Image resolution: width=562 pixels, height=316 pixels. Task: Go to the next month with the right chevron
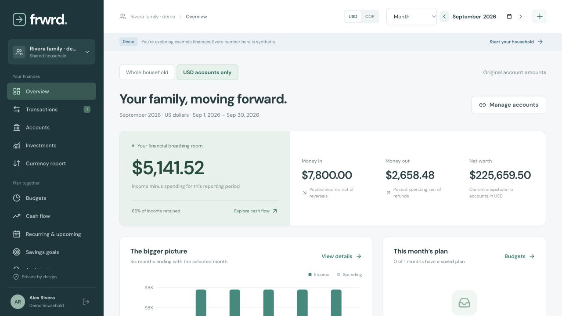(x=521, y=17)
